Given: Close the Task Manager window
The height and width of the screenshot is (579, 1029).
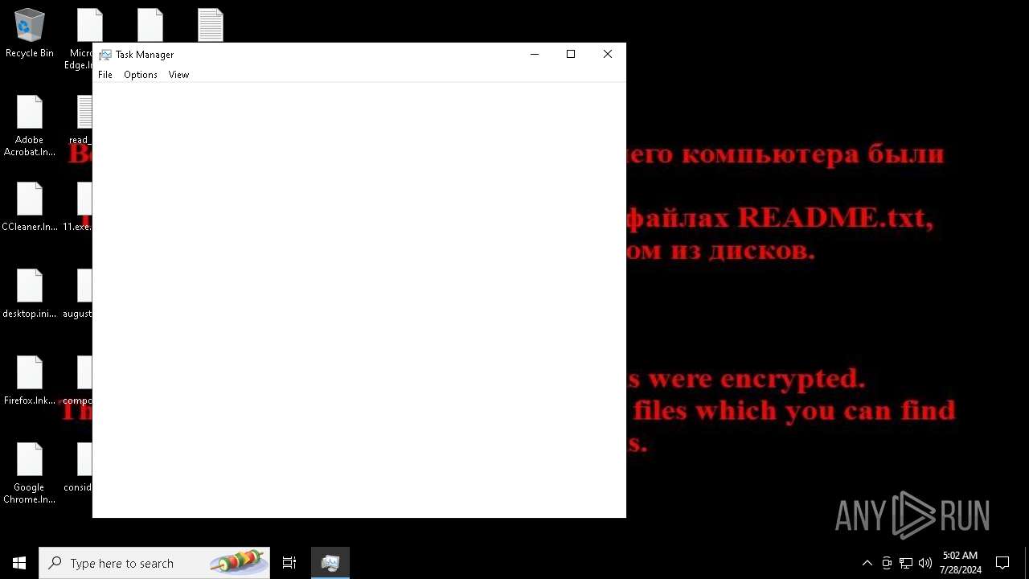Looking at the screenshot, I should tap(608, 54).
